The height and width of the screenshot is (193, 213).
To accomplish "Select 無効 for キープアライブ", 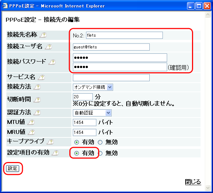I will point(100,142).
